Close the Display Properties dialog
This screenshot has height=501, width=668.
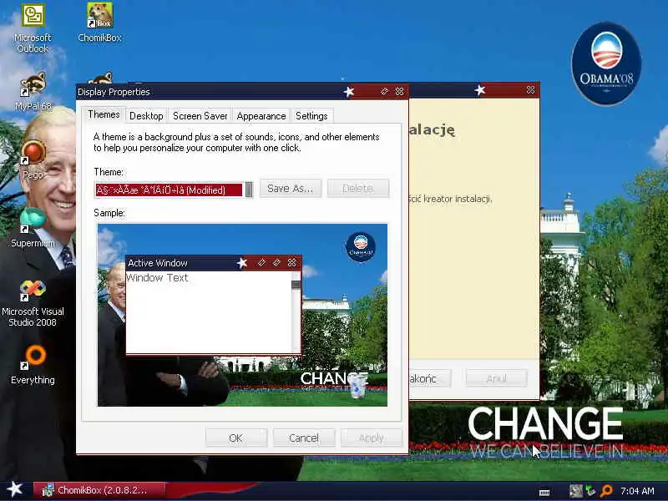coord(400,92)
